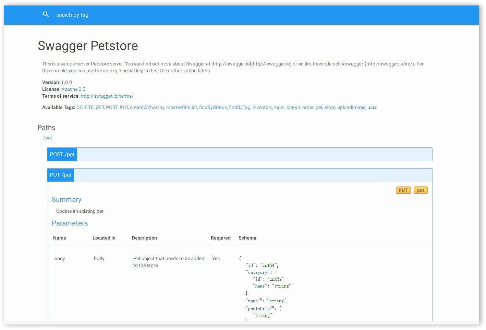Expand the /pet path section
The width and height of the screenshot is (486, 330).
(48, 138)
